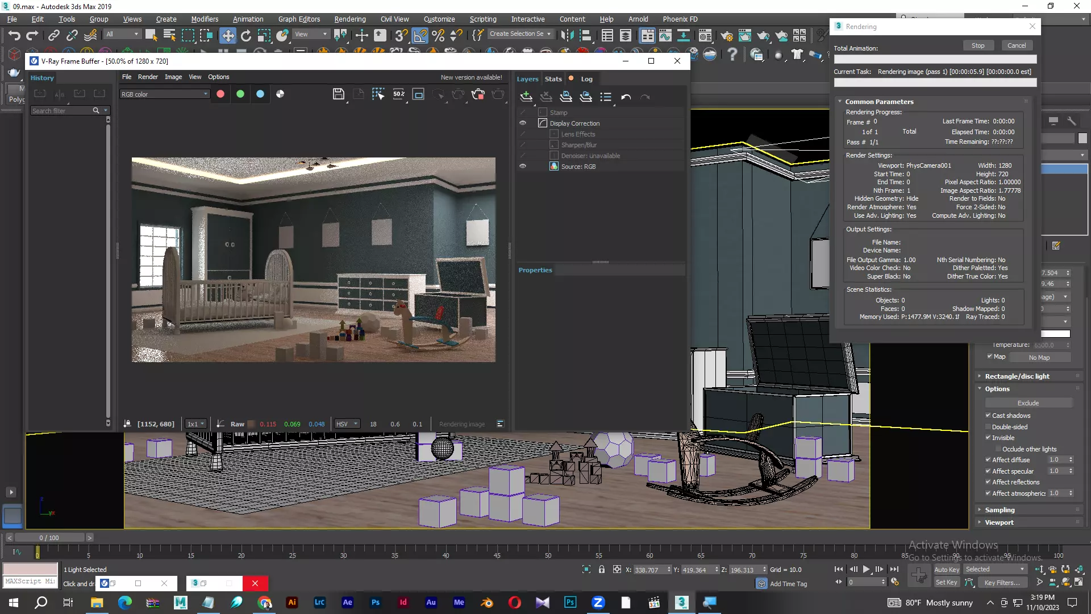
Task: Click the Select and Link chain icon
Action: pyautogui.click(x=53, y=36)
